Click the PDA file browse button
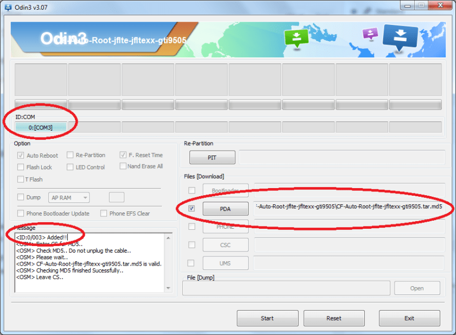The height and width of the screenshot is (335, 456). [225, 209]
